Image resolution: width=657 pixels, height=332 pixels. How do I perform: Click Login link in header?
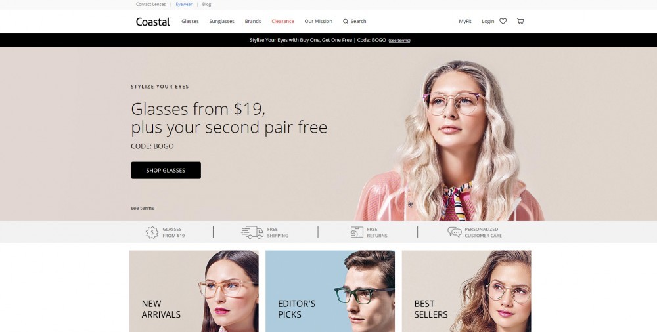pos(487,22)
